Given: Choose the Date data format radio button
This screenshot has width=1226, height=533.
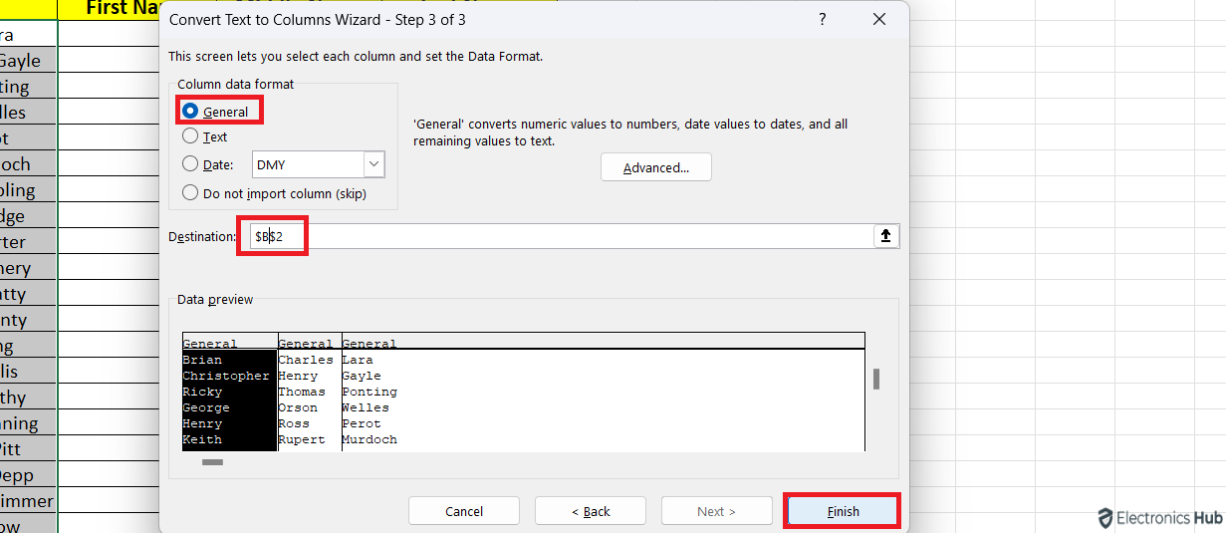Looking at the screenshot, I should point(190,164).
